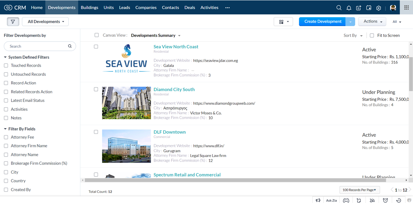Go to the Deals tab
Image resolution: width=413 pixels, height=203 pixels.
(190, 8)
